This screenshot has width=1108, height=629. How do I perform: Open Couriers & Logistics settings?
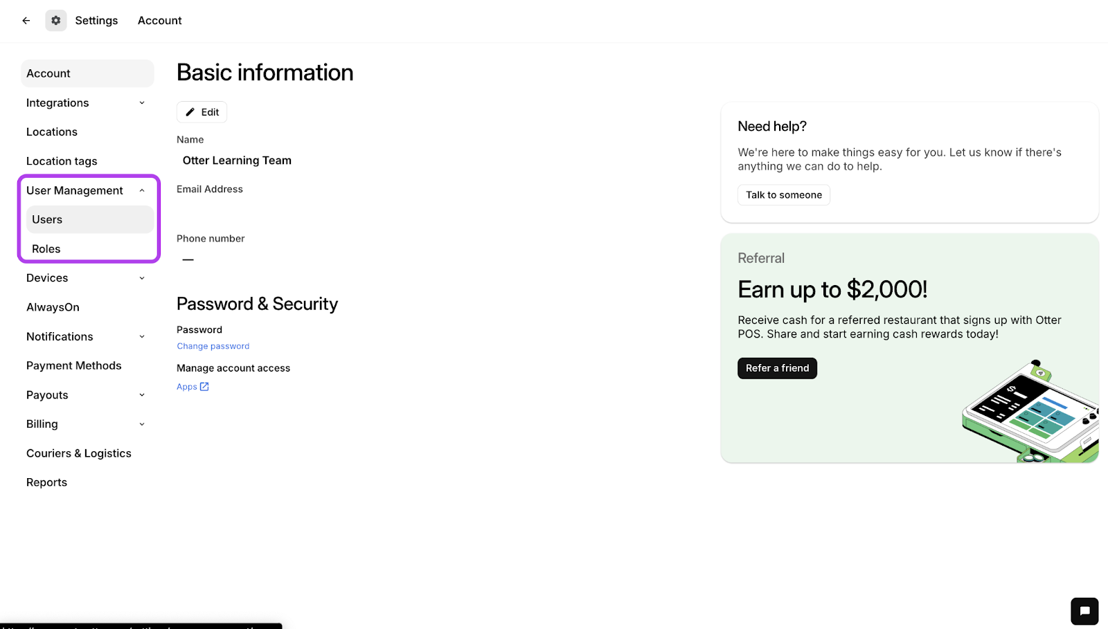point(79,453)
